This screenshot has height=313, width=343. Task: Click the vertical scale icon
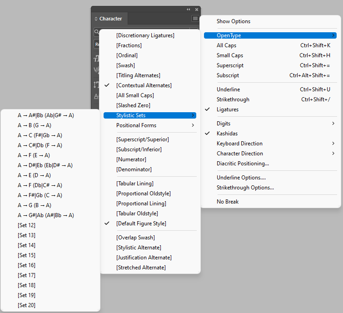coord(96,84)
